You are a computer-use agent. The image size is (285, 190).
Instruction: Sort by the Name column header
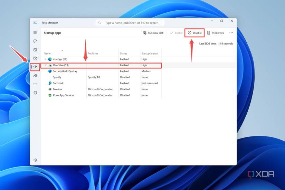[47, 54]
